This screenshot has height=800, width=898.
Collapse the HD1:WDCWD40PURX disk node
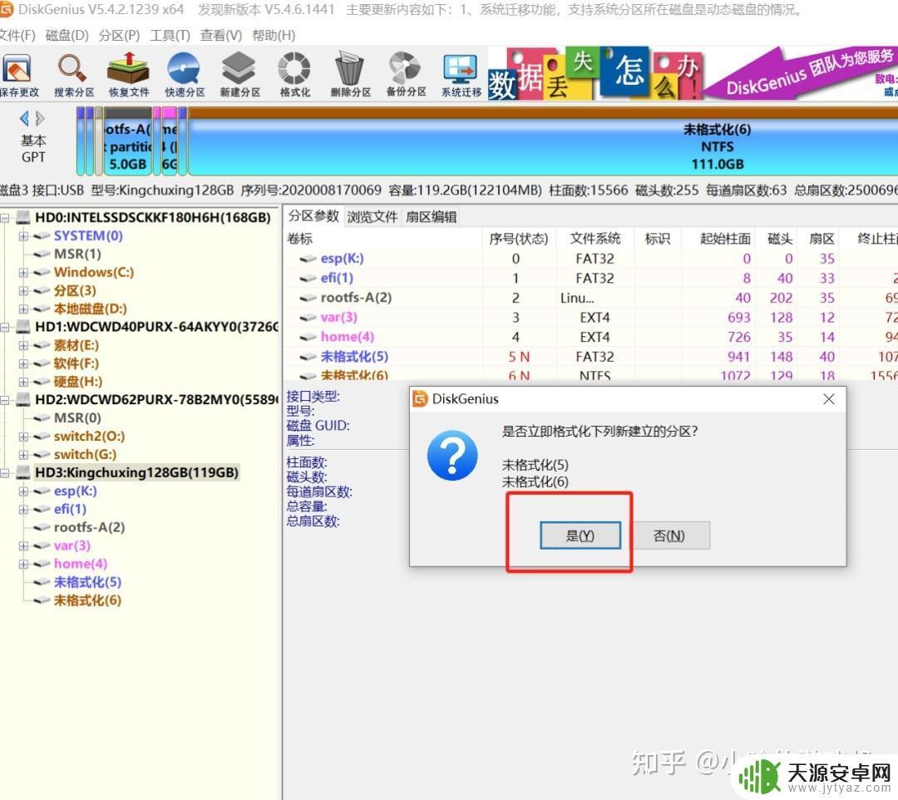pyautogui.click(x=5, y=327)
